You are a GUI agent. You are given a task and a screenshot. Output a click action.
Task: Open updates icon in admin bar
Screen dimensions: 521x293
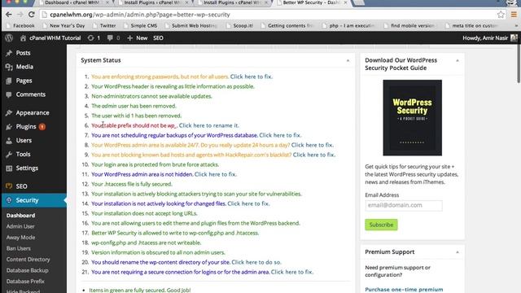pos(90,38)
